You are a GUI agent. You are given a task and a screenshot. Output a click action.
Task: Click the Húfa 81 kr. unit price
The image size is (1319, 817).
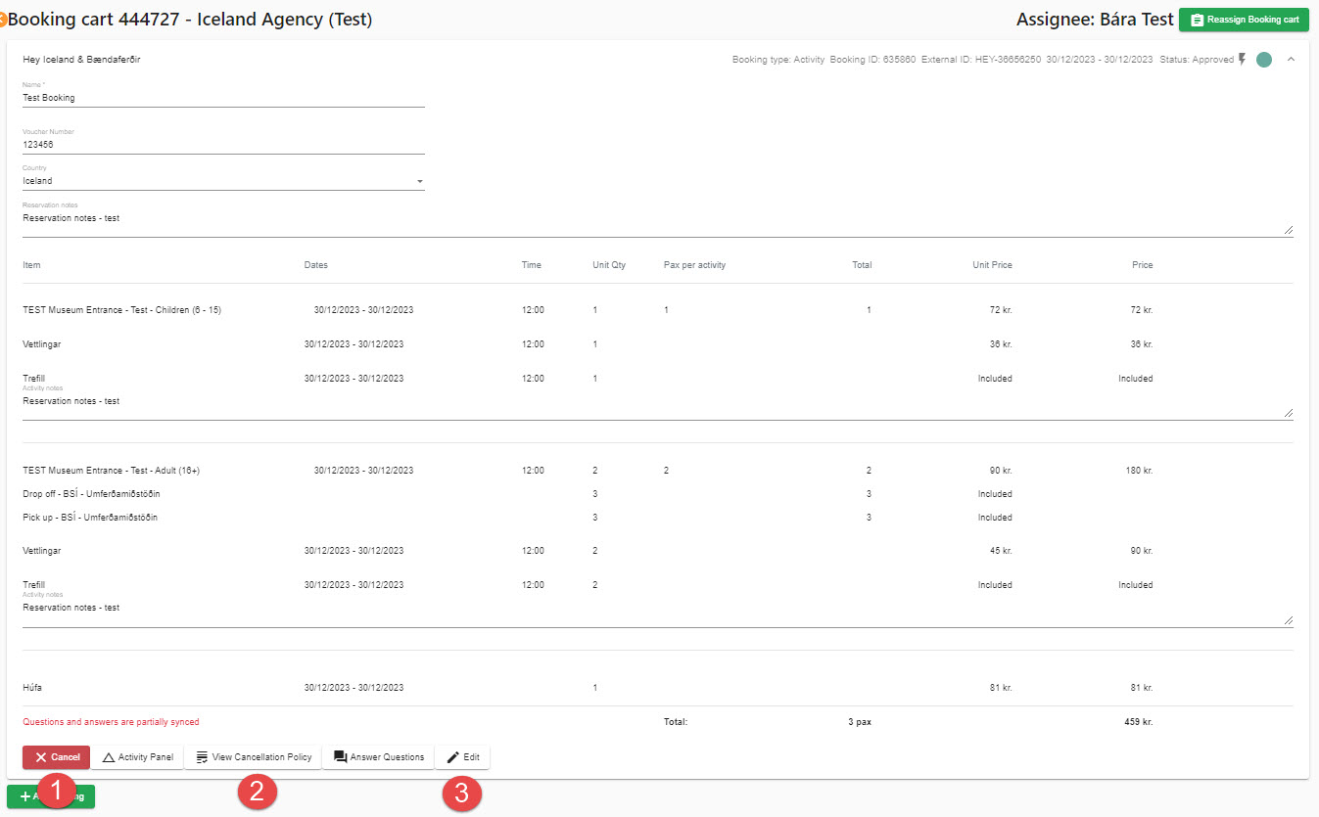click(1001, 688)
